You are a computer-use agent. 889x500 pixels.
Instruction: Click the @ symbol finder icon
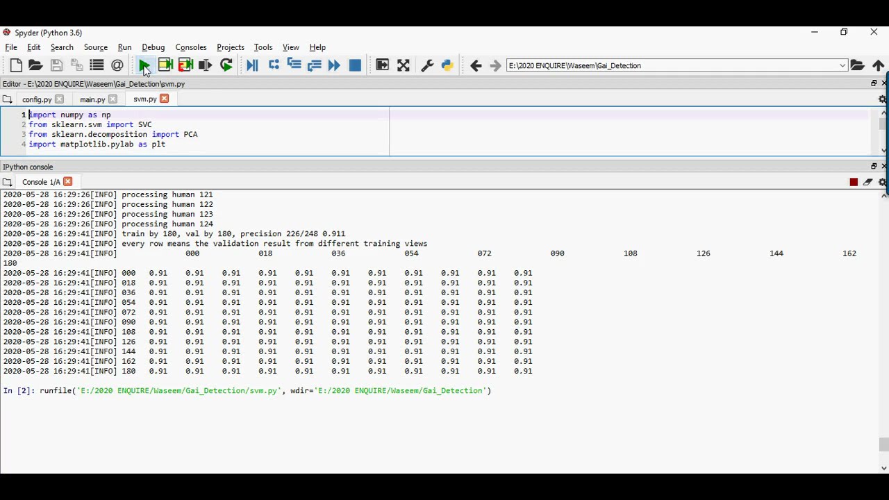[117, 65]
